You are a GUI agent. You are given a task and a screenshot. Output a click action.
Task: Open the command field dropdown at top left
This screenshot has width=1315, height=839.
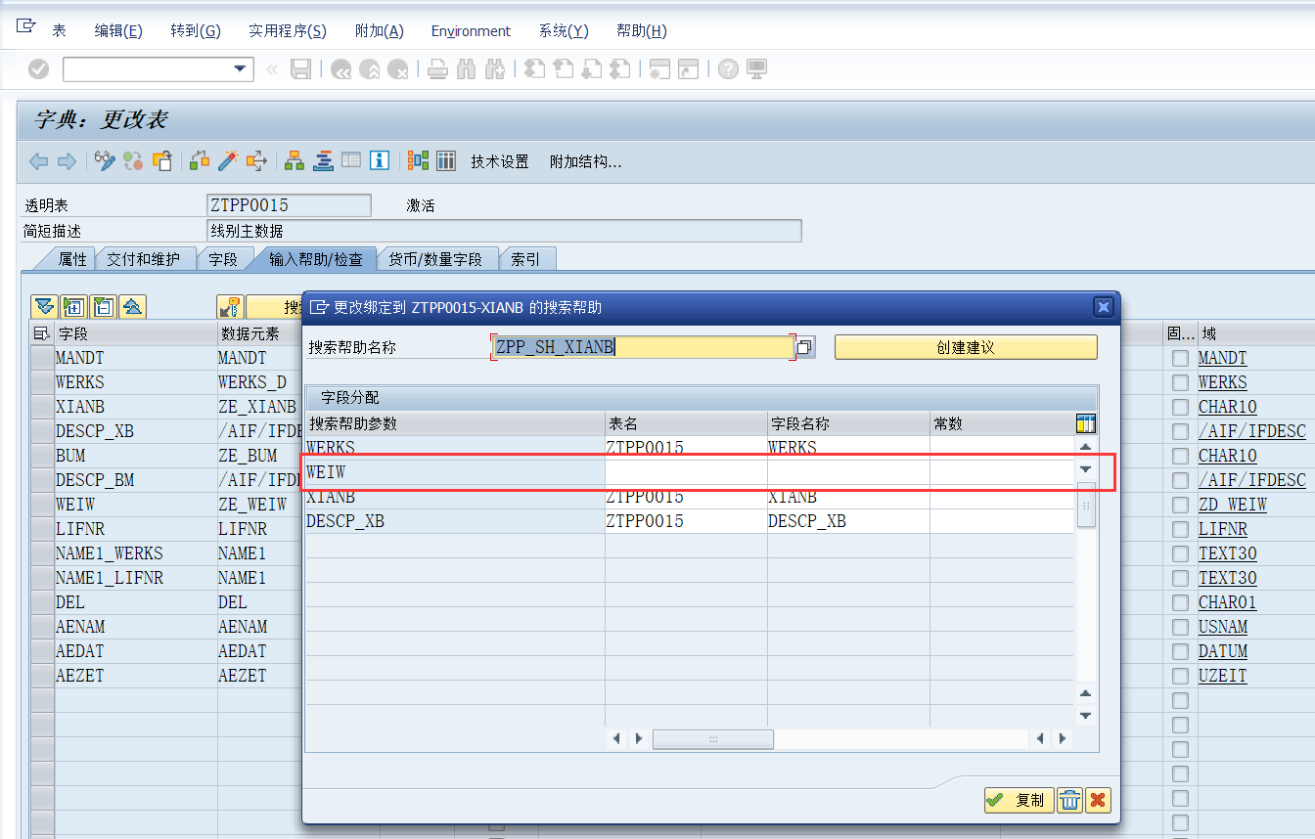click(239, 69)
